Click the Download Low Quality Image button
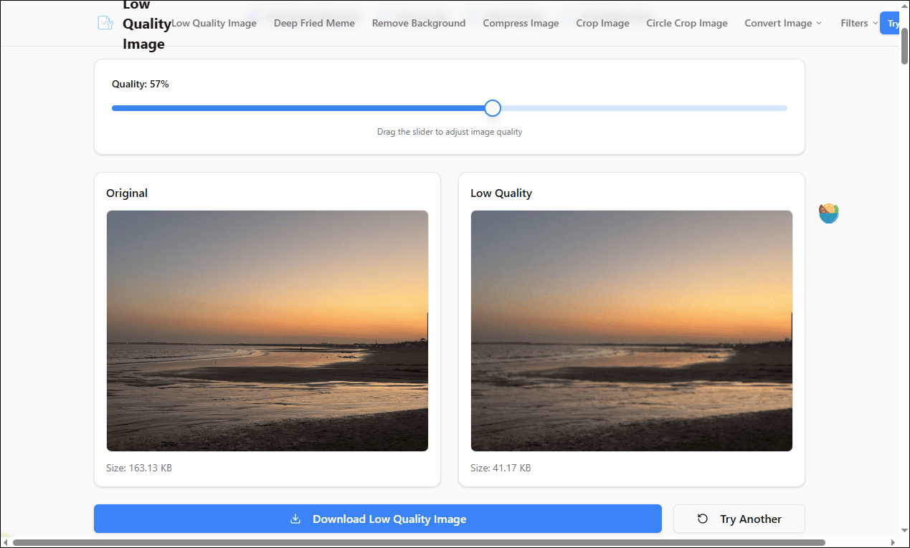Screen dimensions: 910x548 [x=378, y=518]
